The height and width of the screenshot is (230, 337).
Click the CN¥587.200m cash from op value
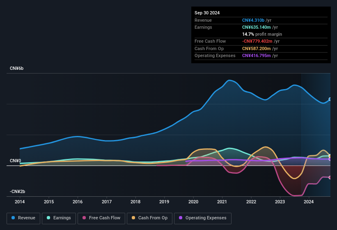pyautogui.click(x=257, y=48)
